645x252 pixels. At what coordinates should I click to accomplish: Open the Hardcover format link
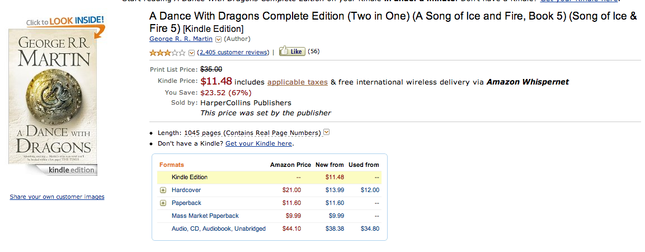(186, 190)
